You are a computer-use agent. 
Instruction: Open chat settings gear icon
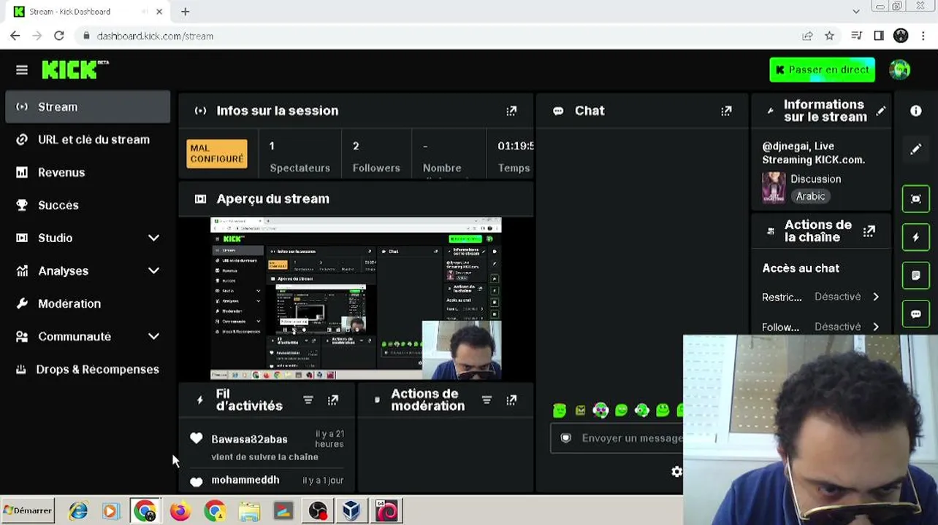pyautogui.click(x=676, y=472)
